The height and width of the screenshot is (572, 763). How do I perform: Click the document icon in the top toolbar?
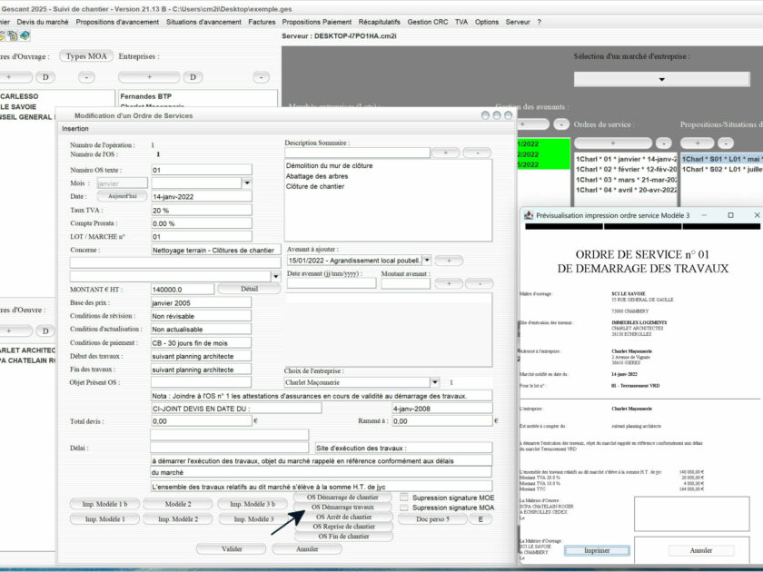tap(12, 35)
